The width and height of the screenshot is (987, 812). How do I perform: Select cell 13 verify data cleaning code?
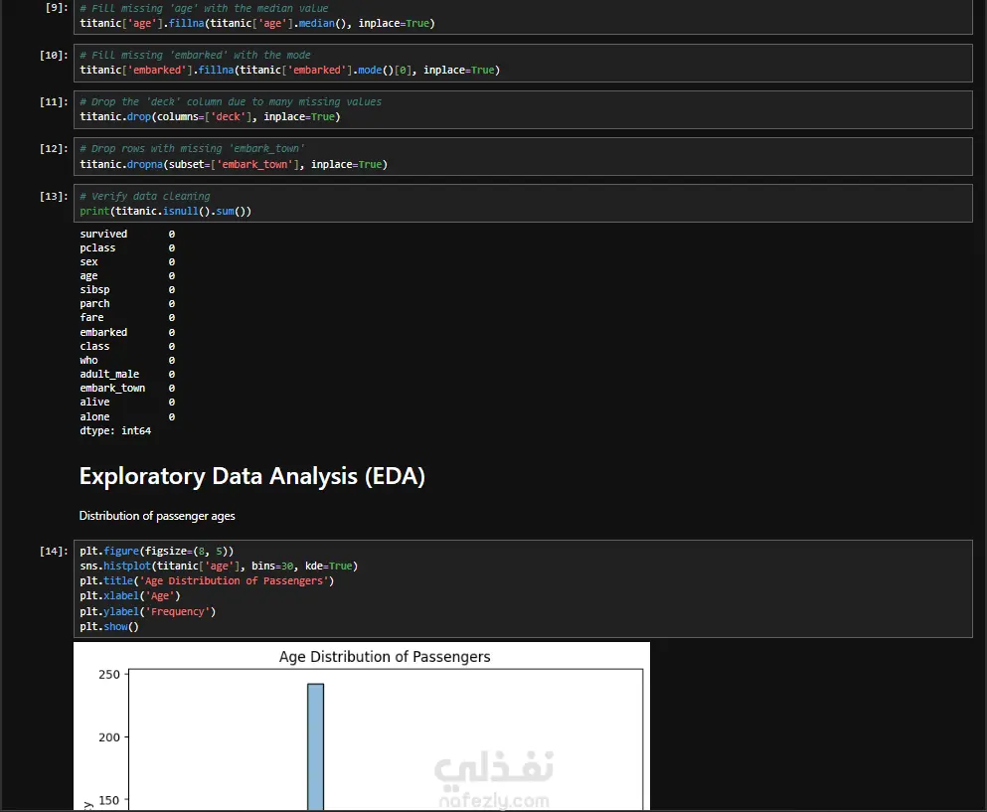tap(523, 204)
